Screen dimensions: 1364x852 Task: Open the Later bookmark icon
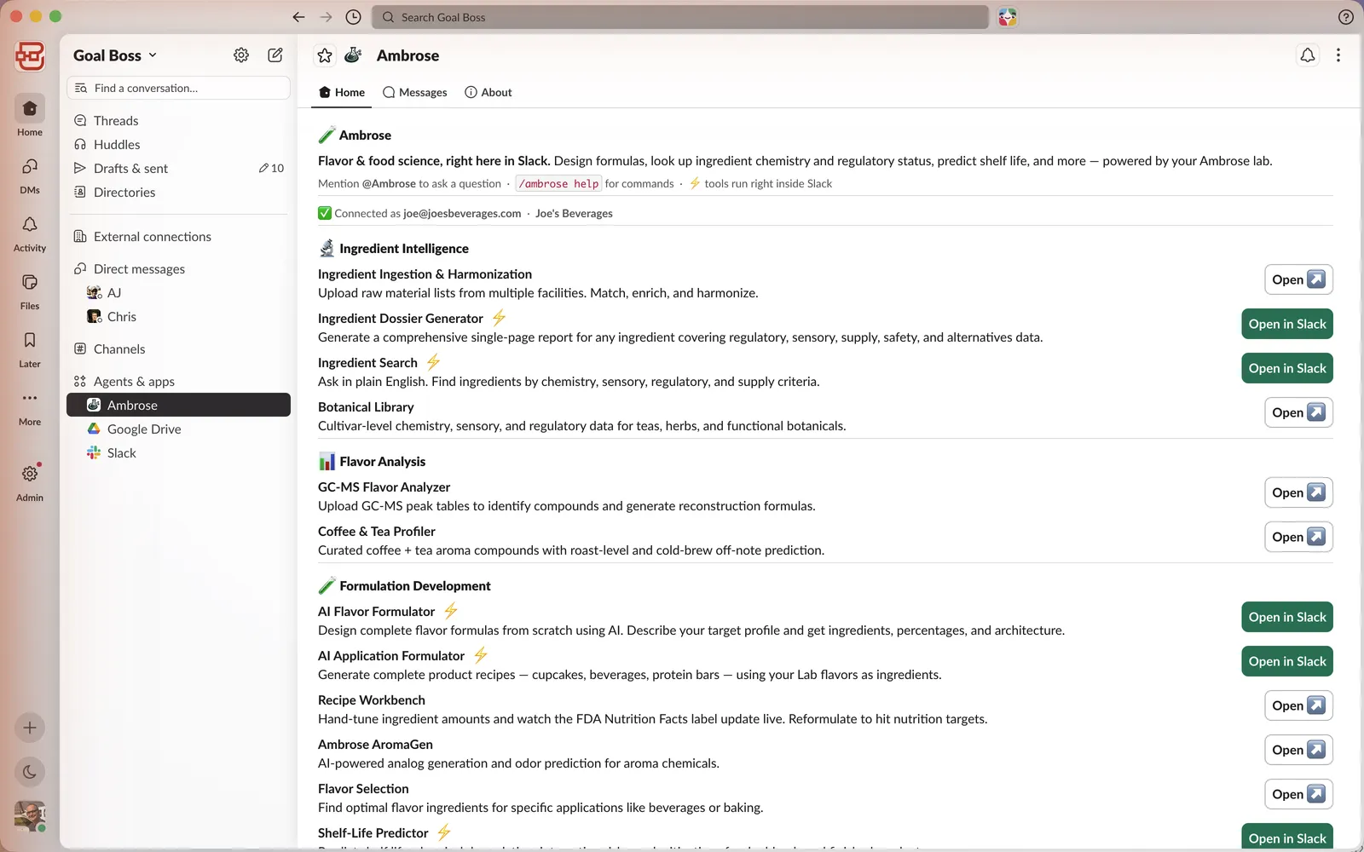[x=30, y=341]
